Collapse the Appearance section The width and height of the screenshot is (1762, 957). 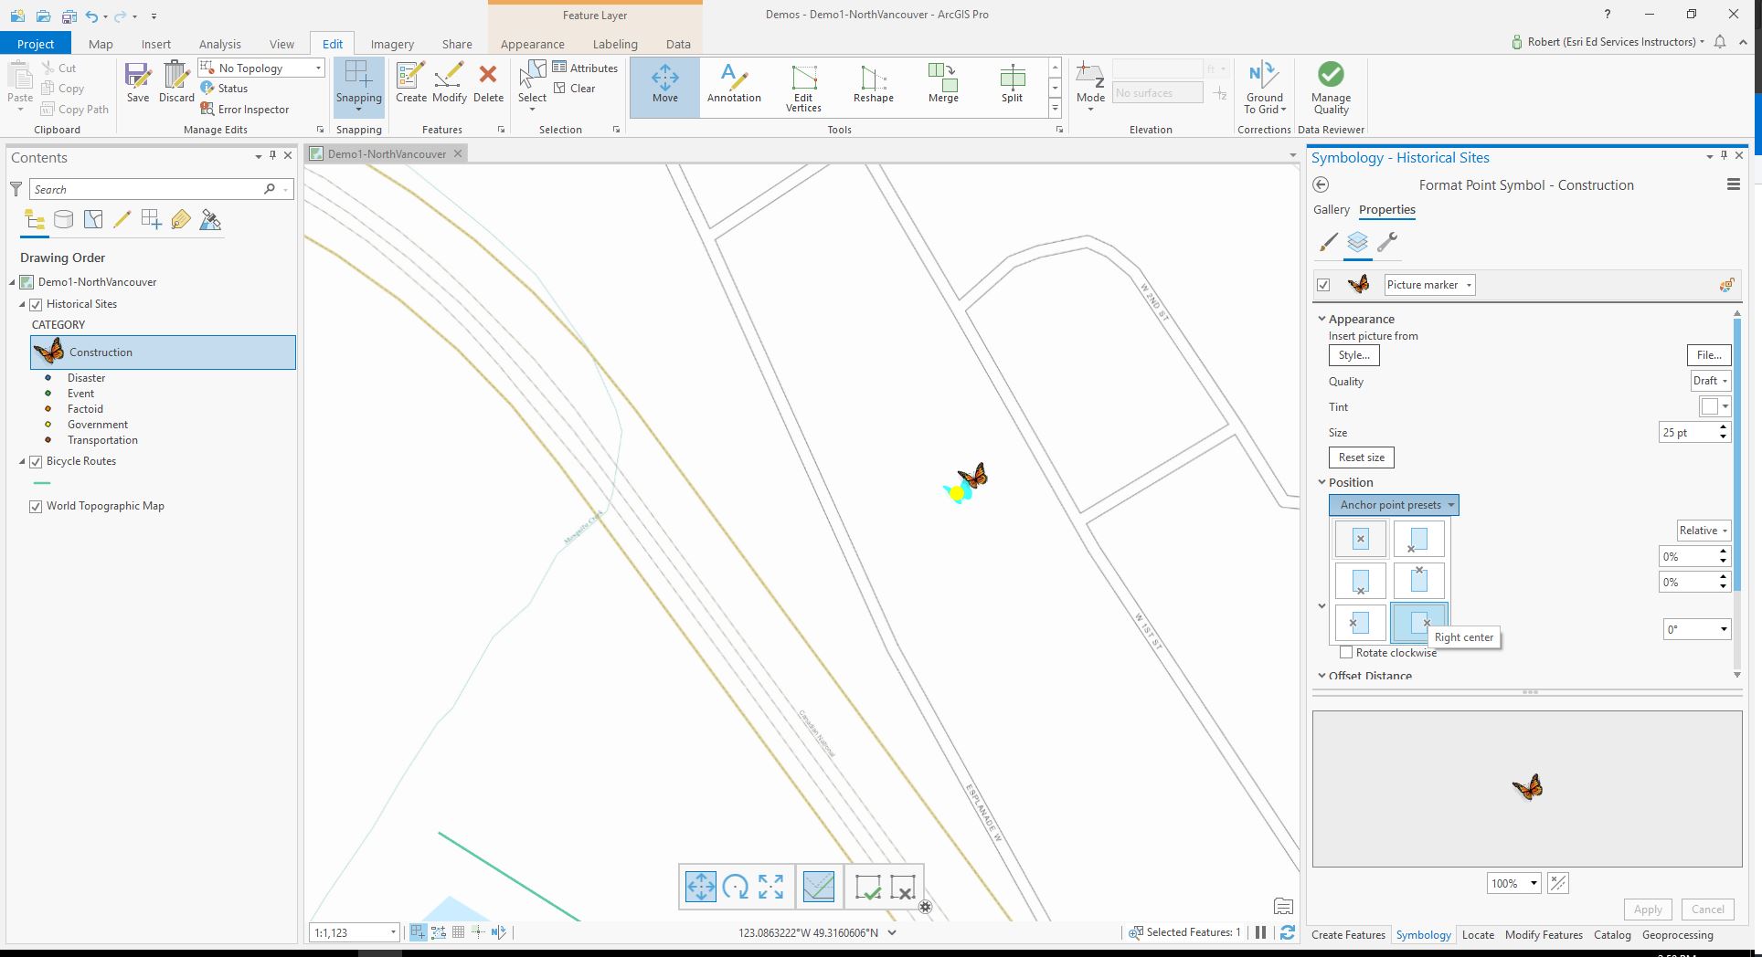pos(1322,319)
